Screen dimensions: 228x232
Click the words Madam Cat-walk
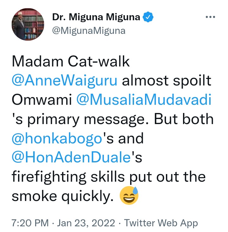71,61
